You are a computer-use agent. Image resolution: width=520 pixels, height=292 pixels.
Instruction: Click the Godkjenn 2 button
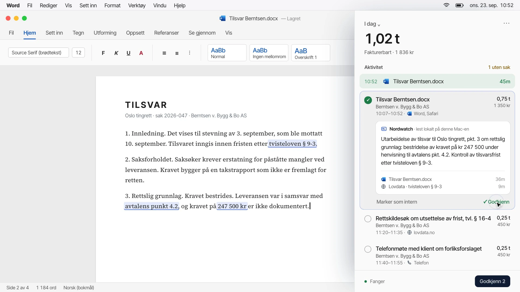(x=492, y=281)
